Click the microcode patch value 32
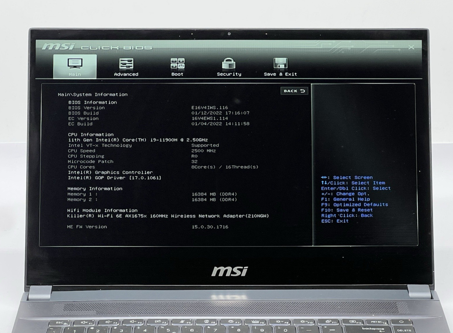 tap(194, 162)
